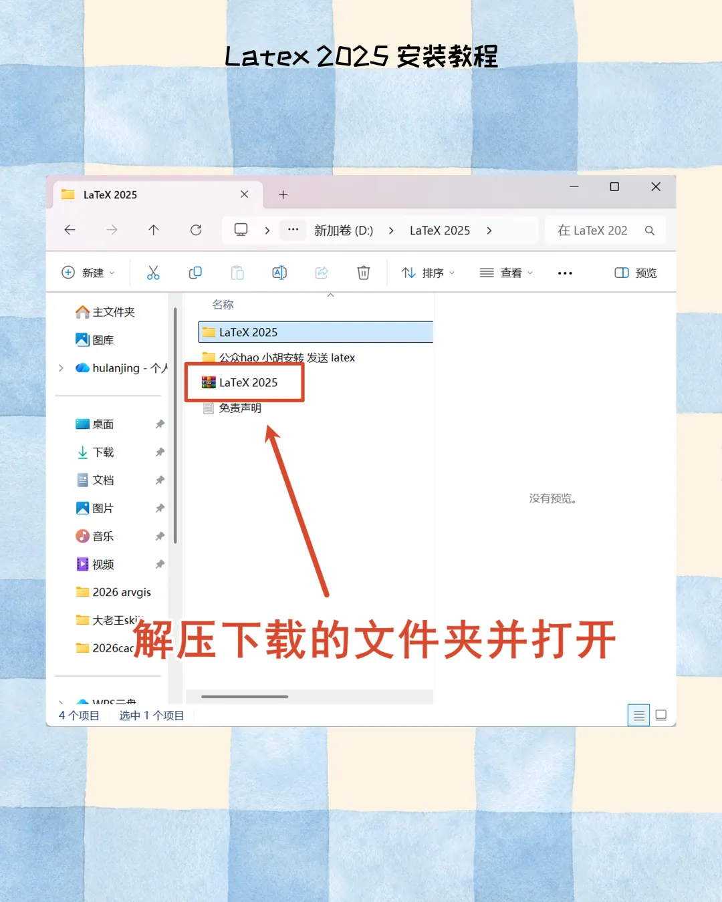
Task: Unpin 音乐 using its pin icon
Action: (160, 537)
